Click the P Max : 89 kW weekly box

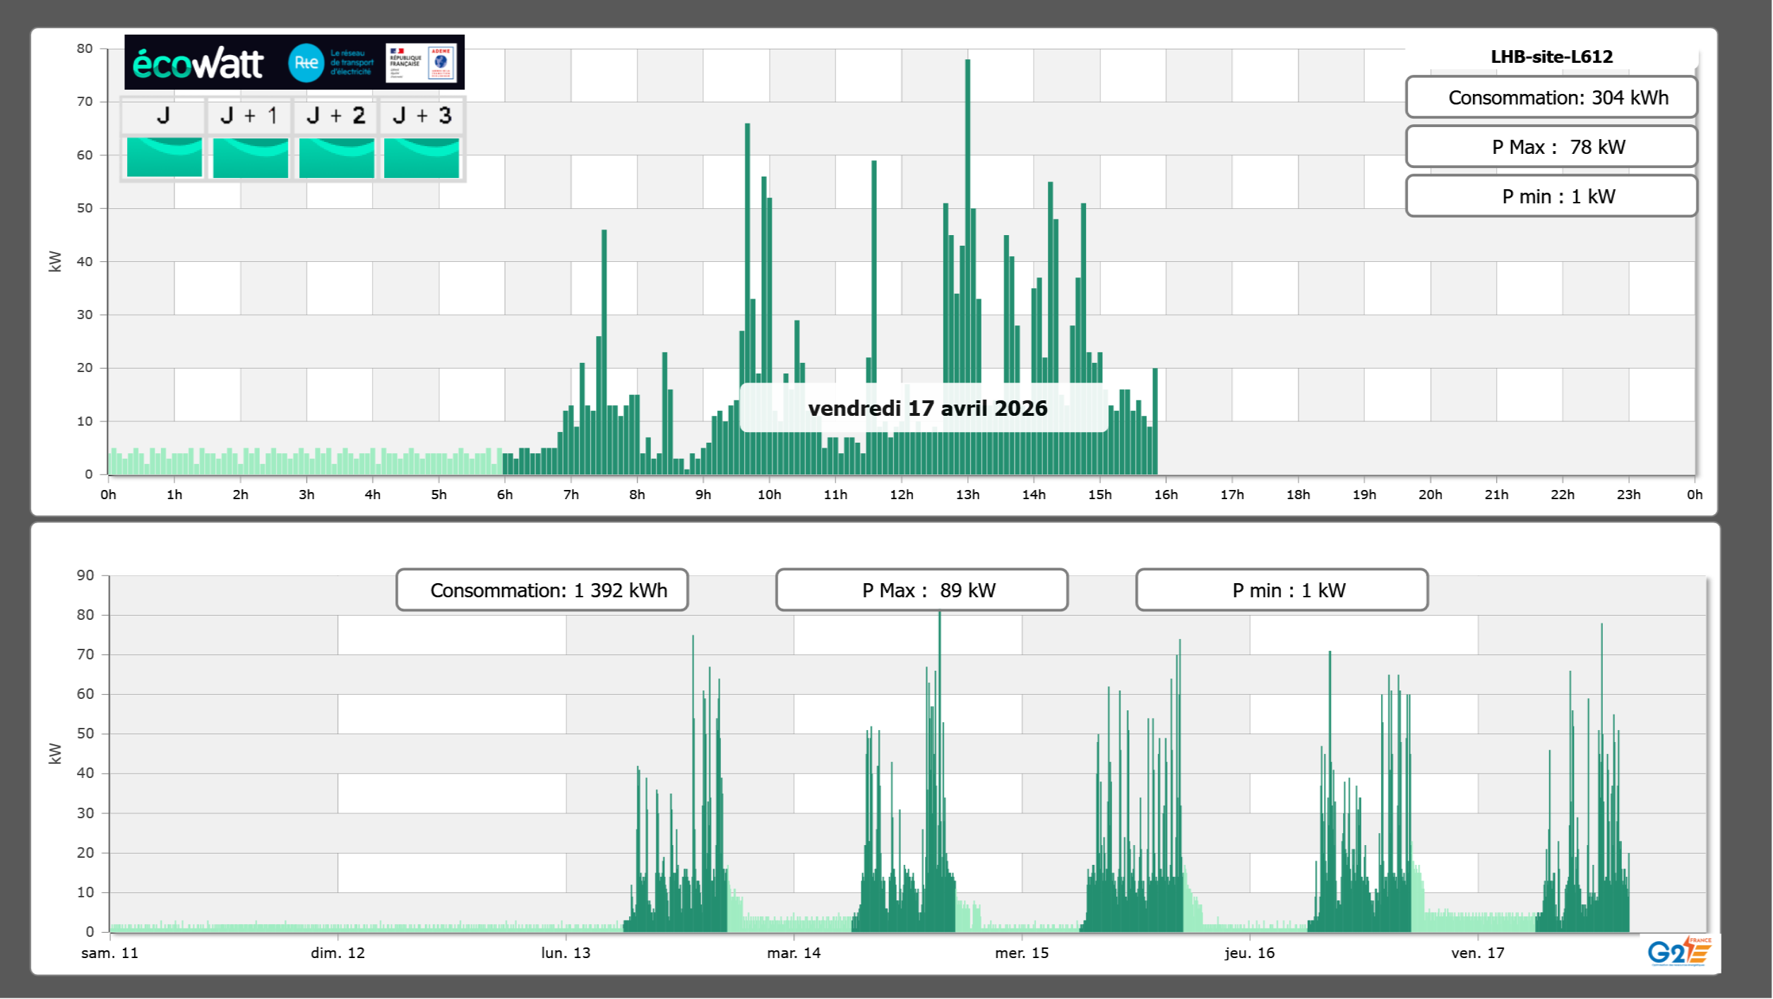pos(921,590)
